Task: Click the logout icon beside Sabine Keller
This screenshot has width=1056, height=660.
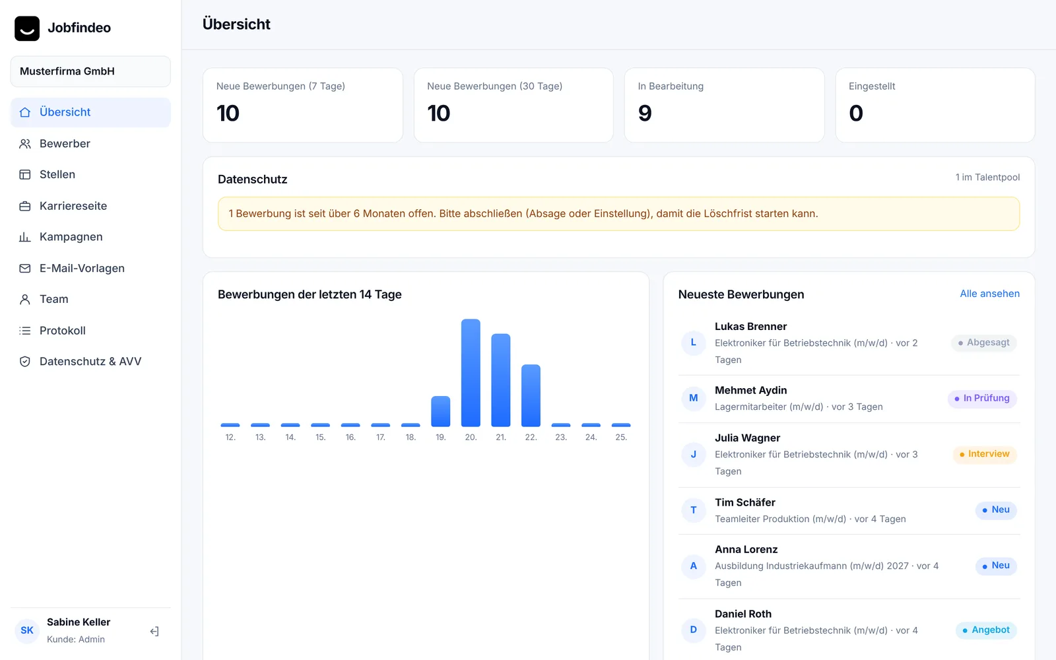Action: pyautogui.click(x=154, y=632)
